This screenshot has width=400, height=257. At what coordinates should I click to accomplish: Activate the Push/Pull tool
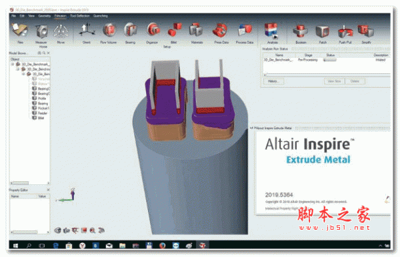(345, 32)
